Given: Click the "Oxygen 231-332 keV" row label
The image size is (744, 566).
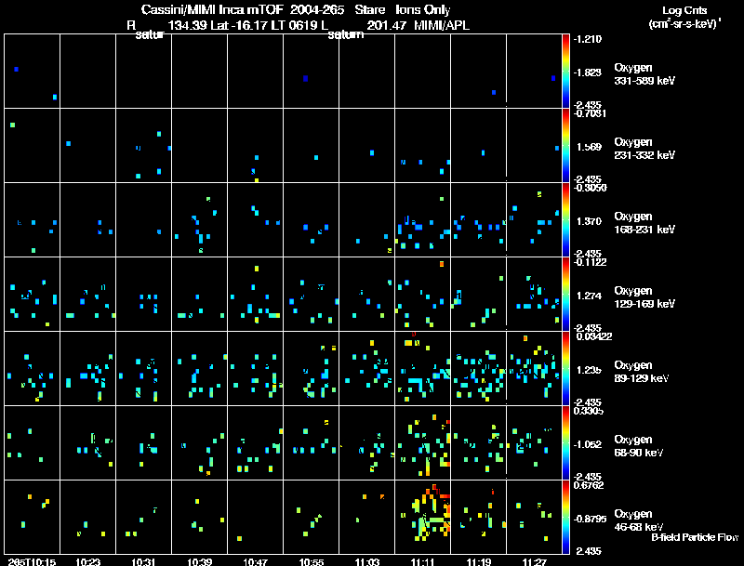Looking at the screenshot, I should coord(644,149).
